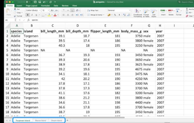Toggle Wrap Text
The width and height of the screenshot is (194, 123).
pos(93,11)
